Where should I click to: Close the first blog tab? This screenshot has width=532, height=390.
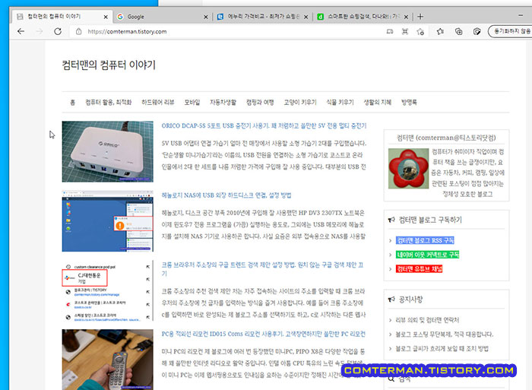pyautogui.click(x=106, y=17)
